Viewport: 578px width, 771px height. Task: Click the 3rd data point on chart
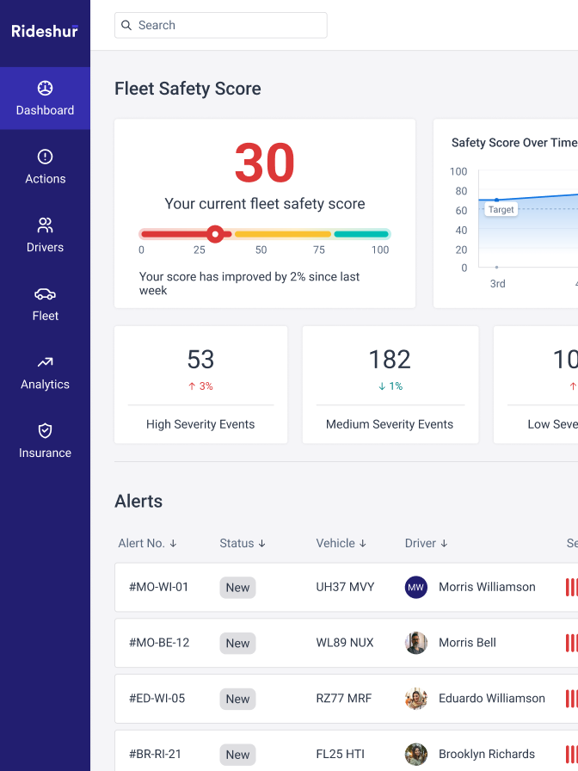[496, 200]
